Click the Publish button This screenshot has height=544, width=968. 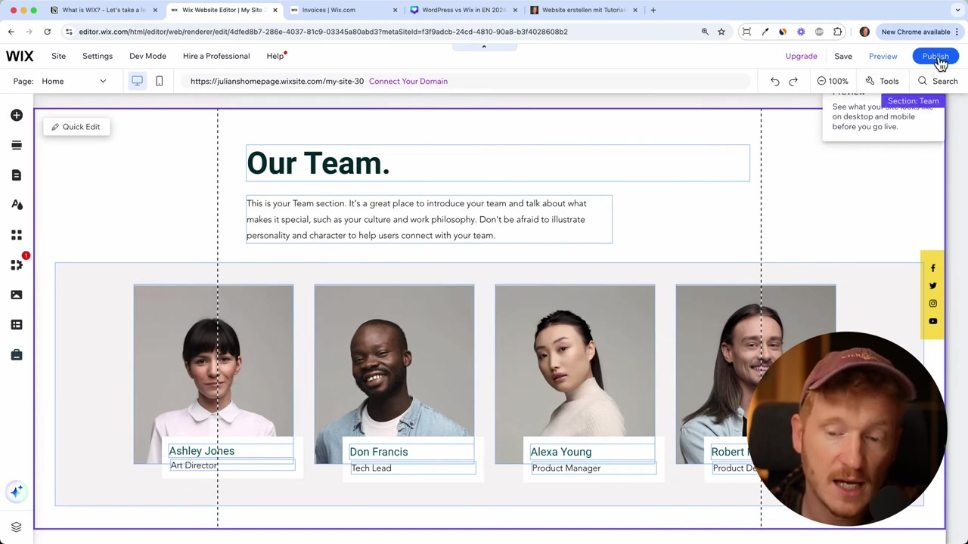[x=935, y=56]
